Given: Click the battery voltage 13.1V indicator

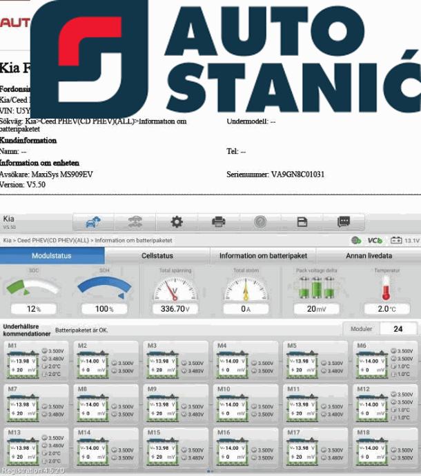Looking at the screenshot, I should [x=404, y=241].
